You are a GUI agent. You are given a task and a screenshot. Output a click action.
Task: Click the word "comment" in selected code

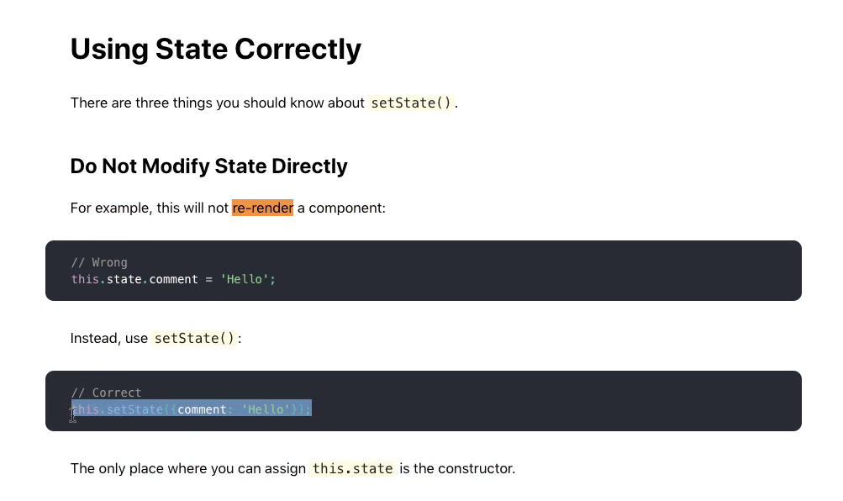pyautogui.click(x=203, y=409)
